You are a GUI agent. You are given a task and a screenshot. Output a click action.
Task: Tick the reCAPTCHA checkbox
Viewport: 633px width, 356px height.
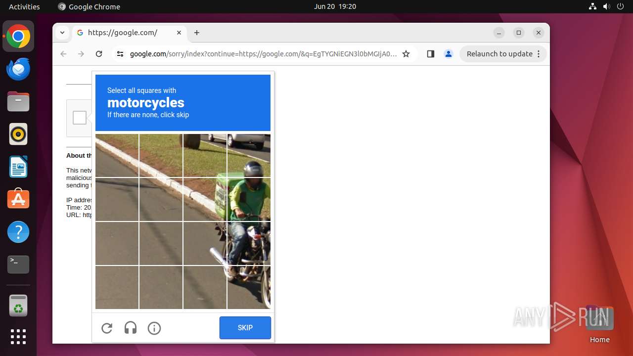tap(80, 118)
